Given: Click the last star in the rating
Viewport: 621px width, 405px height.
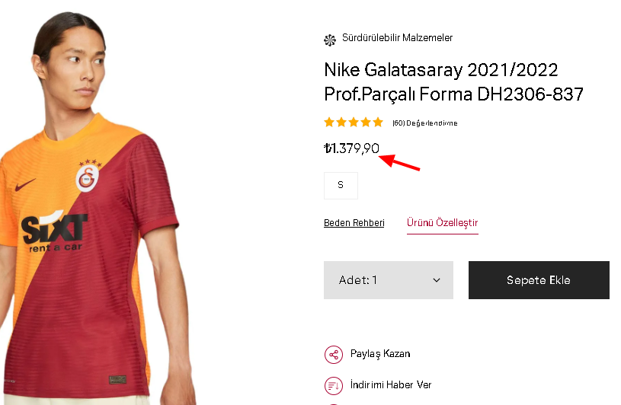Looking at the screenshot, I should (x=378, y=123).
